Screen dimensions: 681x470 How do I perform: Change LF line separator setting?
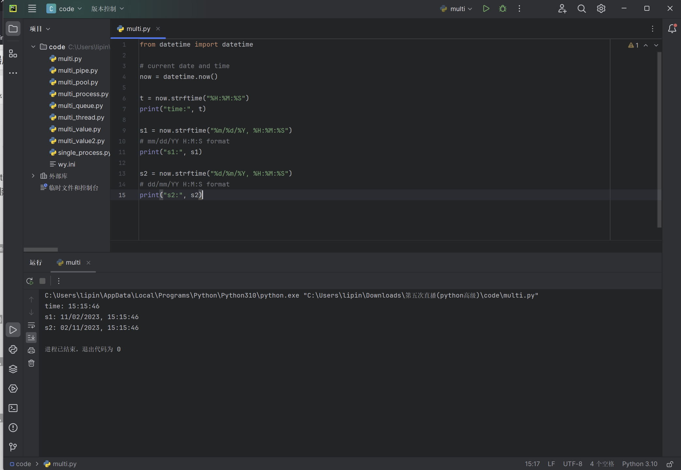pyautogui.click(x=551, y=464)
